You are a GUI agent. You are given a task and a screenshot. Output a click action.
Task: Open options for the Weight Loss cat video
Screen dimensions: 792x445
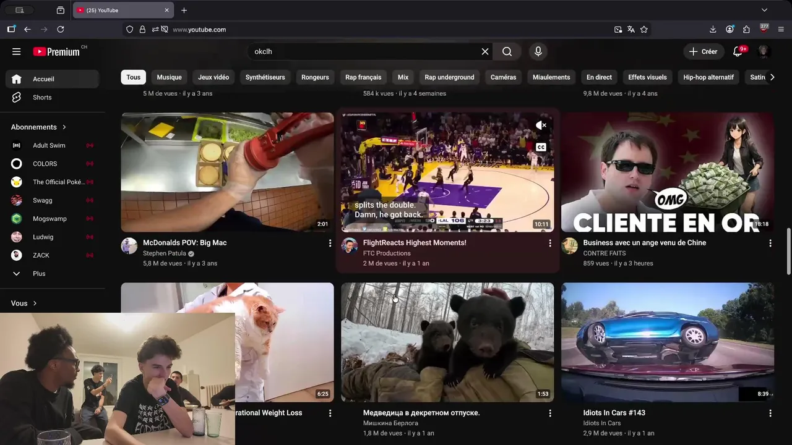point(330,413)
